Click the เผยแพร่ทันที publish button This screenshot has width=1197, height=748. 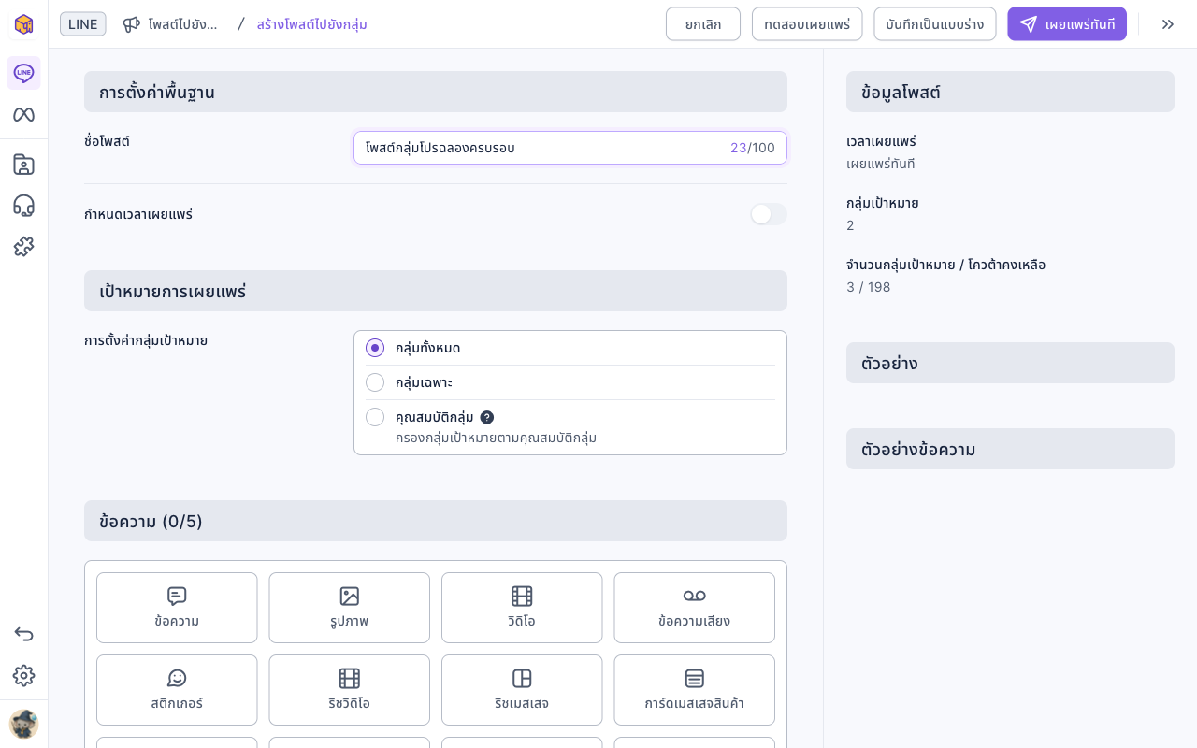(x=1067, y=24)
